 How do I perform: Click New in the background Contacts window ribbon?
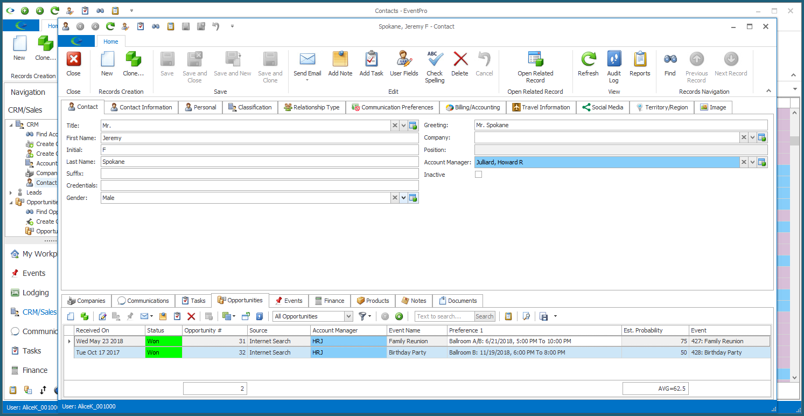coord(19,48)
